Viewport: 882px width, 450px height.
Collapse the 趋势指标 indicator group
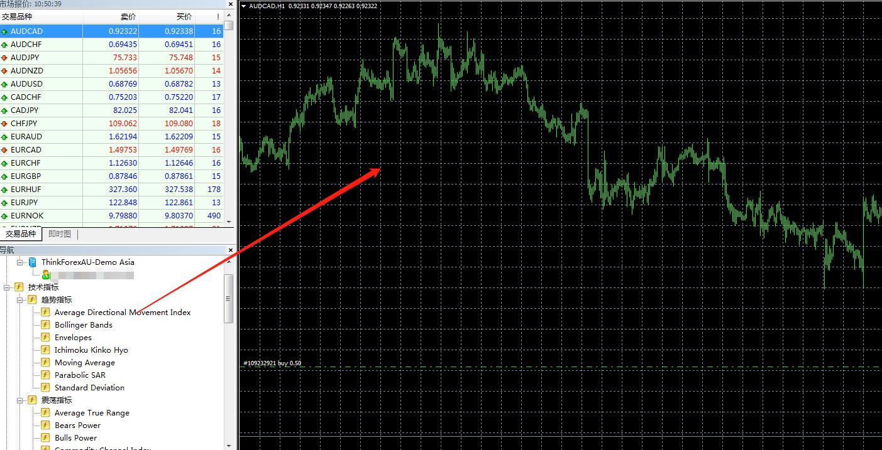tap(19, 299)
